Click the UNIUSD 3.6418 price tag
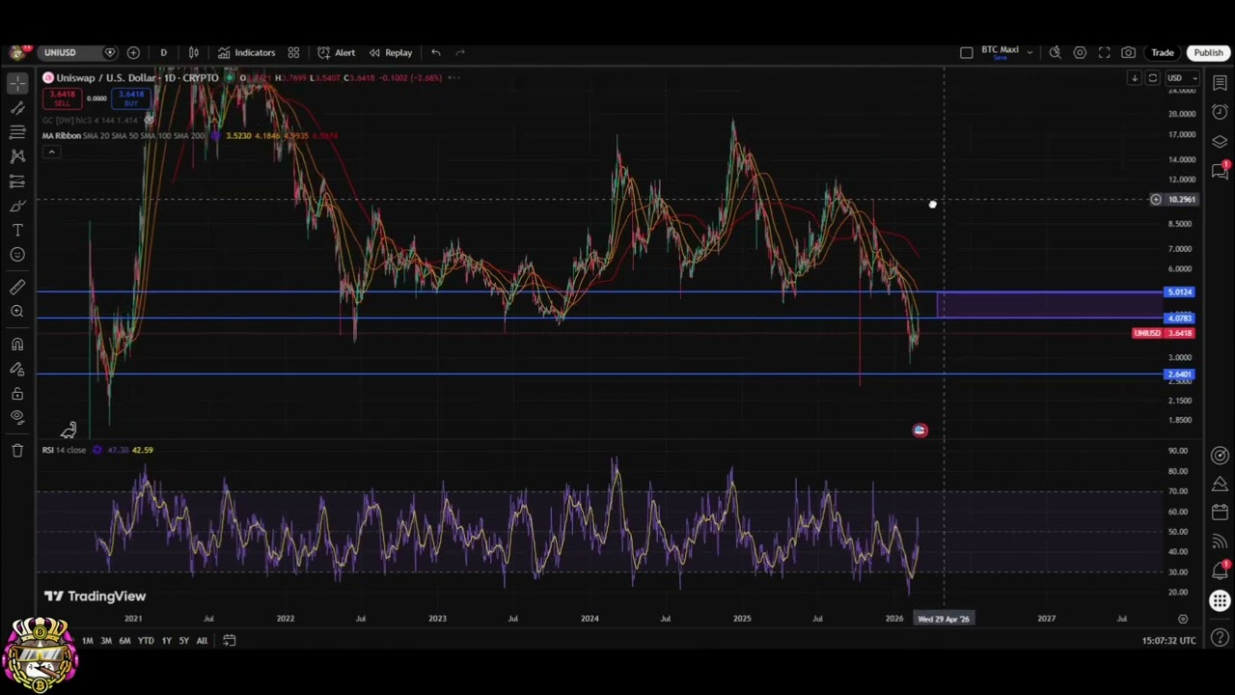The image size is (1235, 695). click(x=1164, y=333)
